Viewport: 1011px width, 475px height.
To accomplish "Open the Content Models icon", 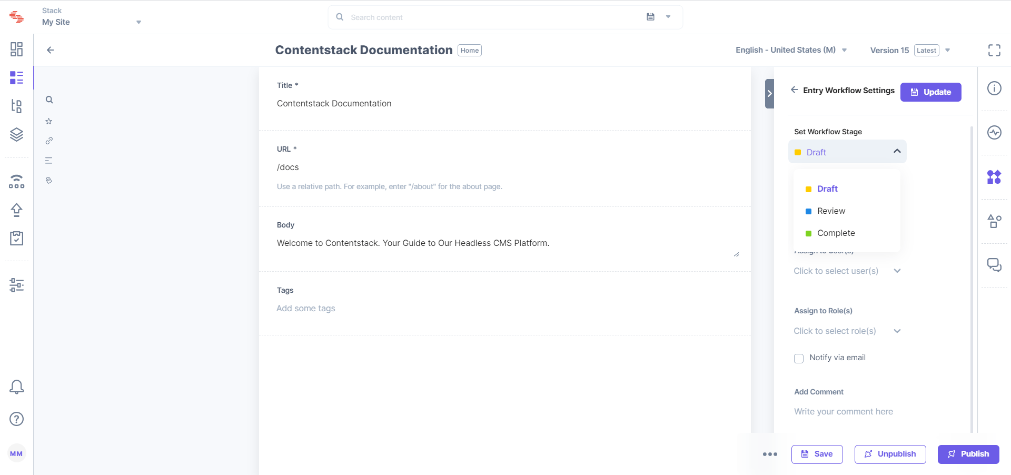I will coord(17,106).
